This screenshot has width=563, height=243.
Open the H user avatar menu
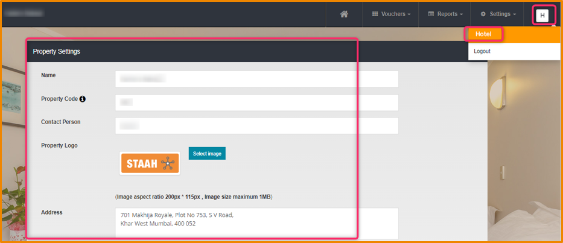pos(542,15)
